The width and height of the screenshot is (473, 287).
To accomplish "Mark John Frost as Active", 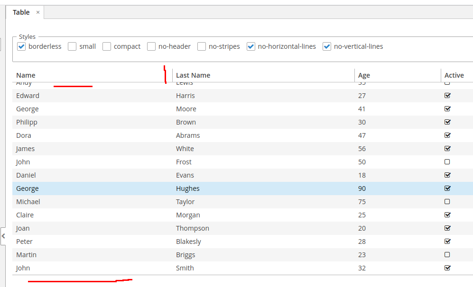I will coord(447,161).
